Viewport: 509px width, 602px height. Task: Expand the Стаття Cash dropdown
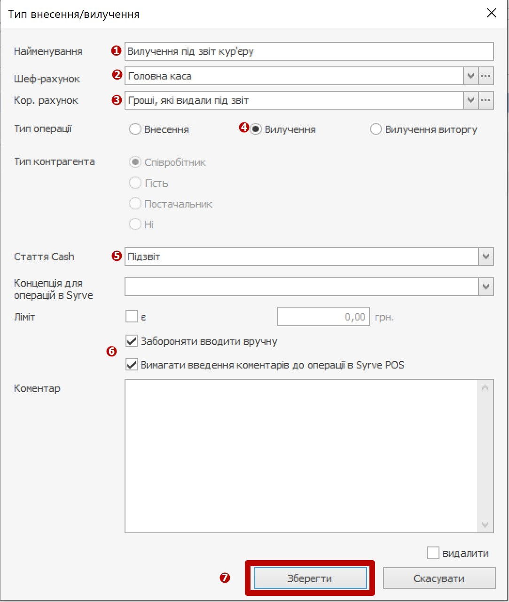tap(486, 257)
